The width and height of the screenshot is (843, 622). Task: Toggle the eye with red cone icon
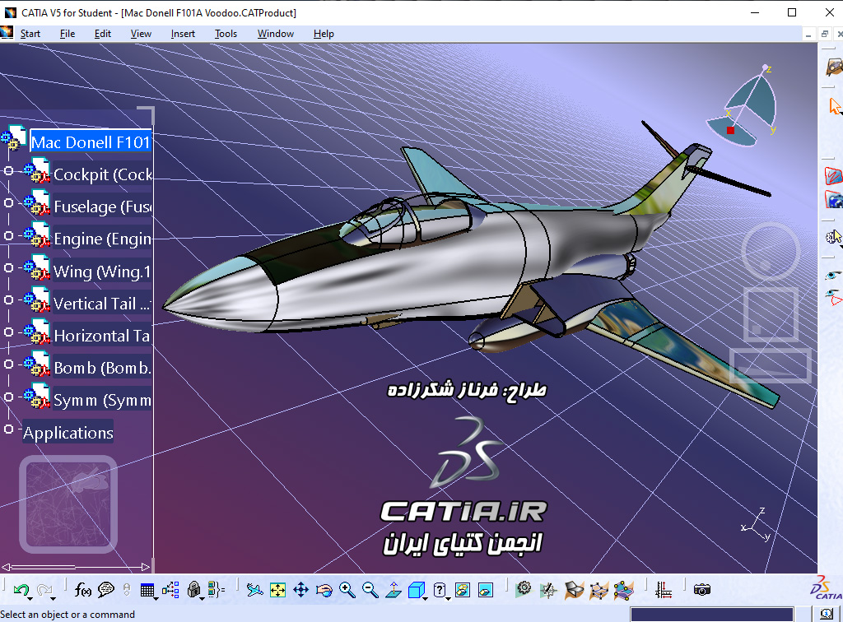(x=834, y=296)
